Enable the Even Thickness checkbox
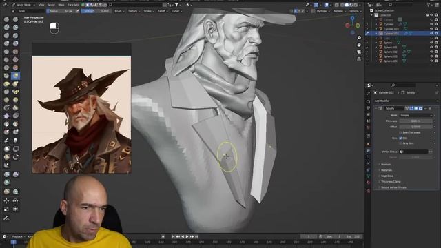The image size is (441, 248). click(400, 132)
